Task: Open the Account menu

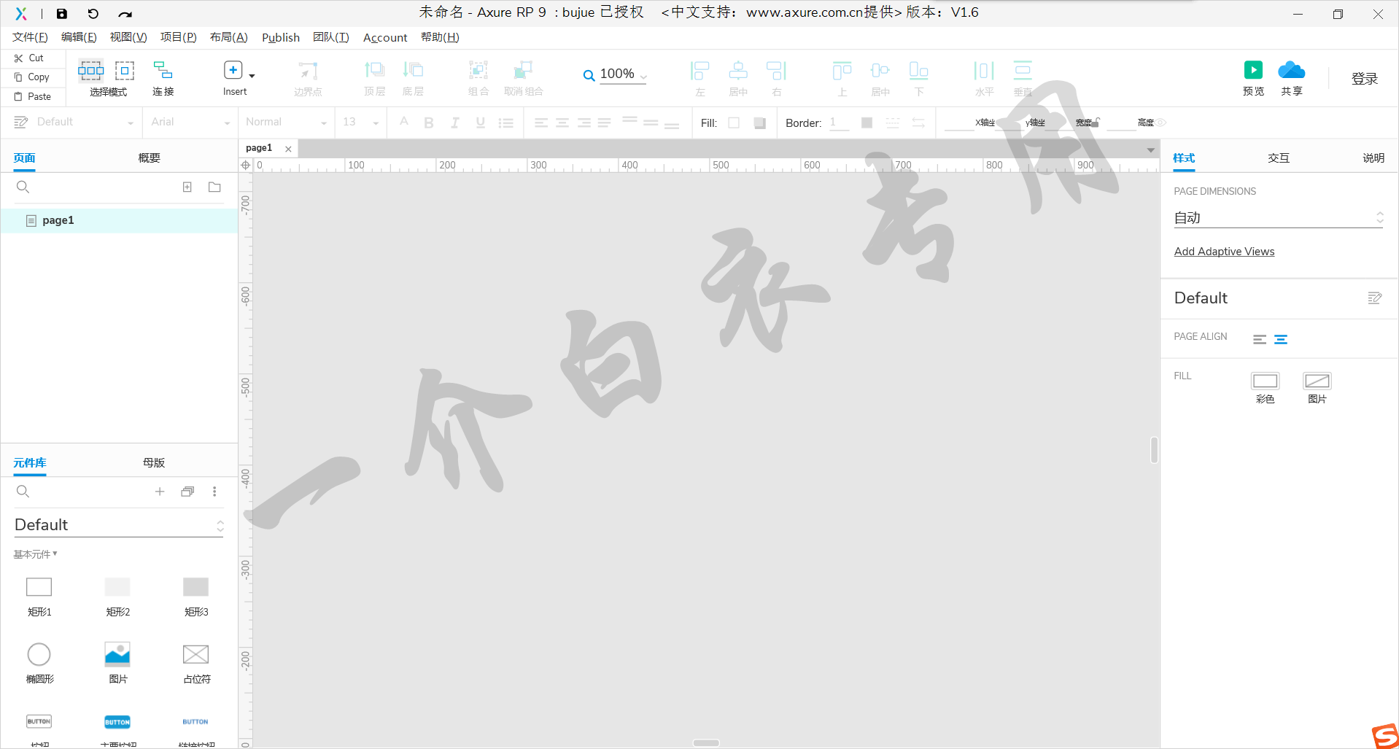Action: pos(385,37)
